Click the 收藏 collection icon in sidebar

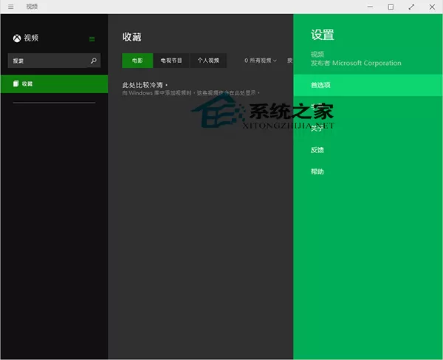click(16, 84)
